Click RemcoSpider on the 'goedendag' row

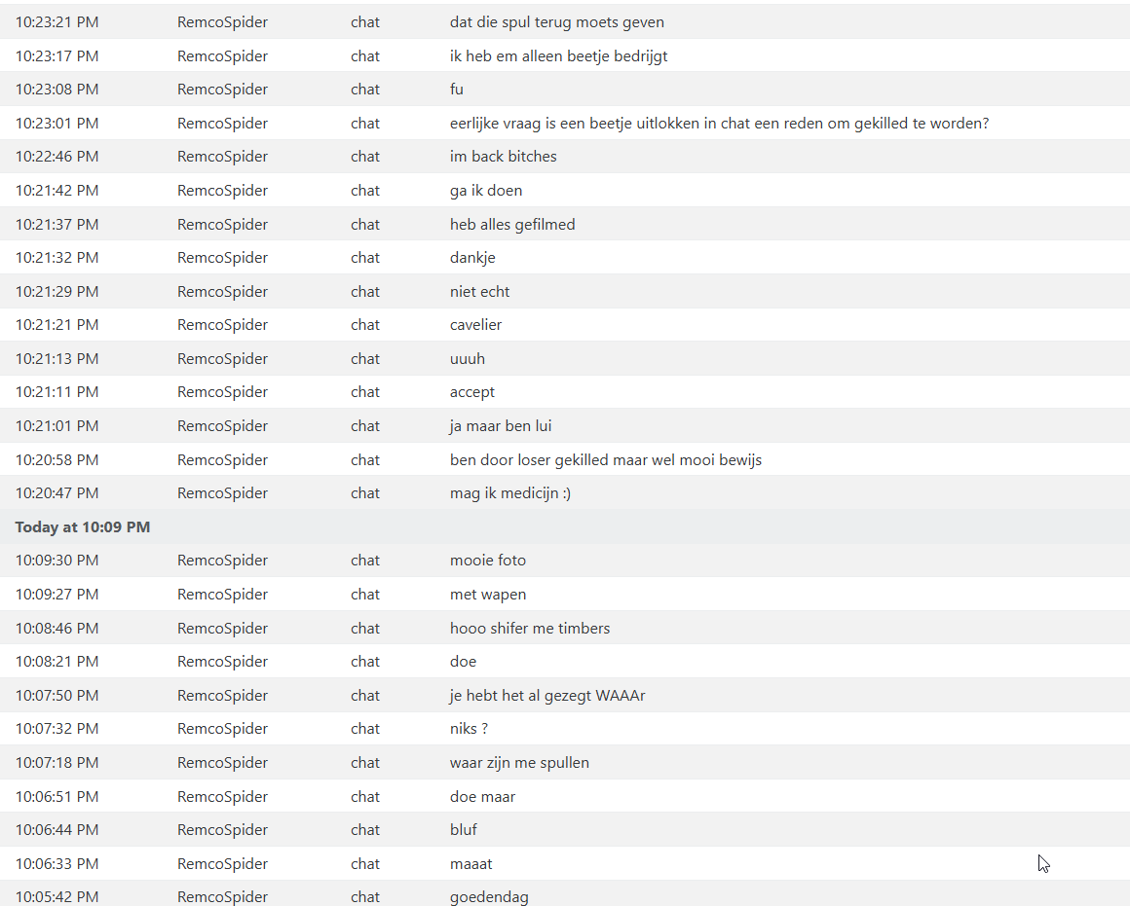[x=222, y=896]
